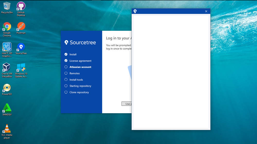
Task: Click the checked Install step indicator
Action: [x=66, y=54]
